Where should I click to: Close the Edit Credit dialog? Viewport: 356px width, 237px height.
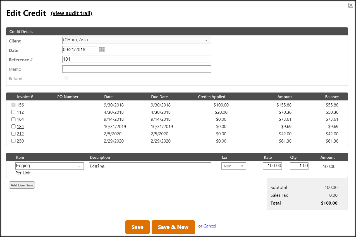pyautogui.click(x=351, y=5)
